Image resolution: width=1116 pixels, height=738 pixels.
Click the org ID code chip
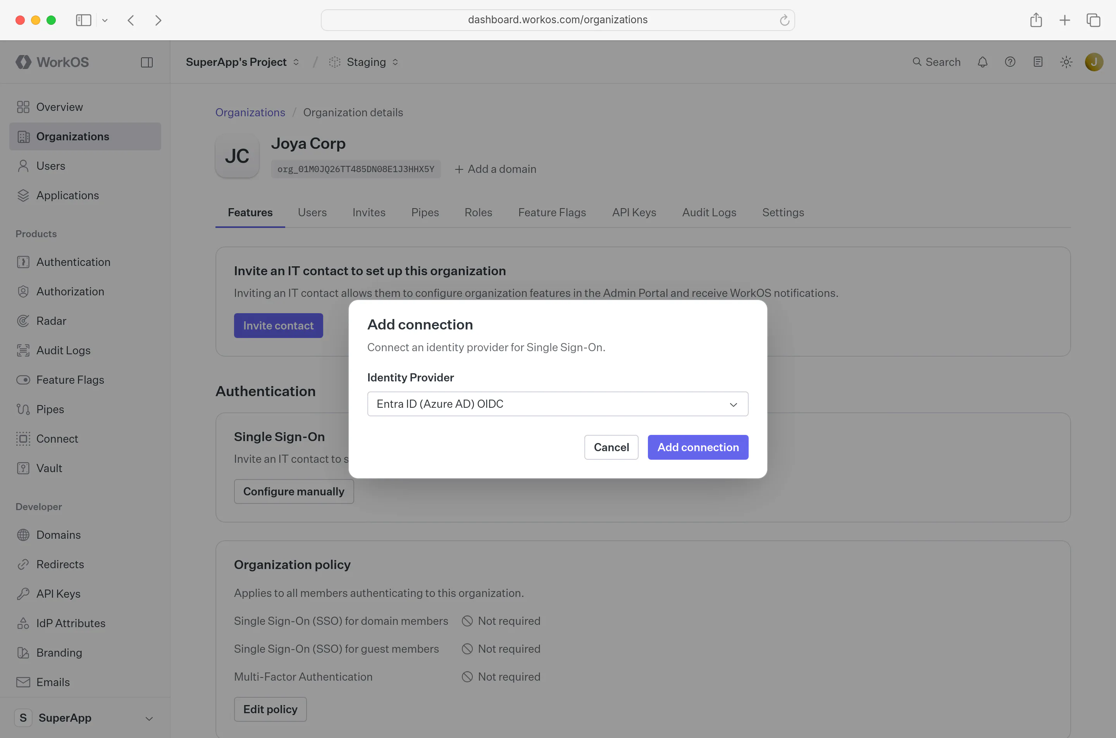click(356, 169)
